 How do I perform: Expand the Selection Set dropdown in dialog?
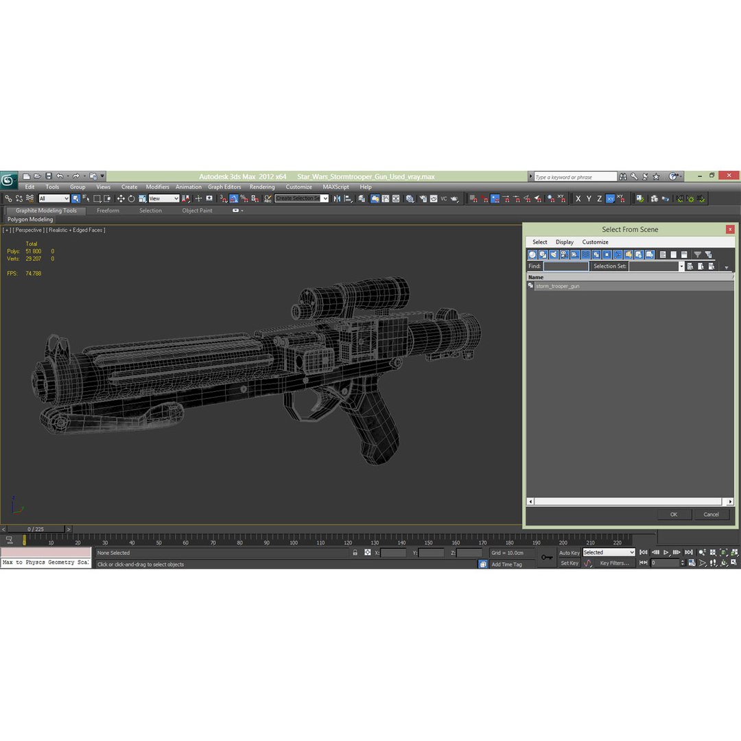[x=681, y=266]
